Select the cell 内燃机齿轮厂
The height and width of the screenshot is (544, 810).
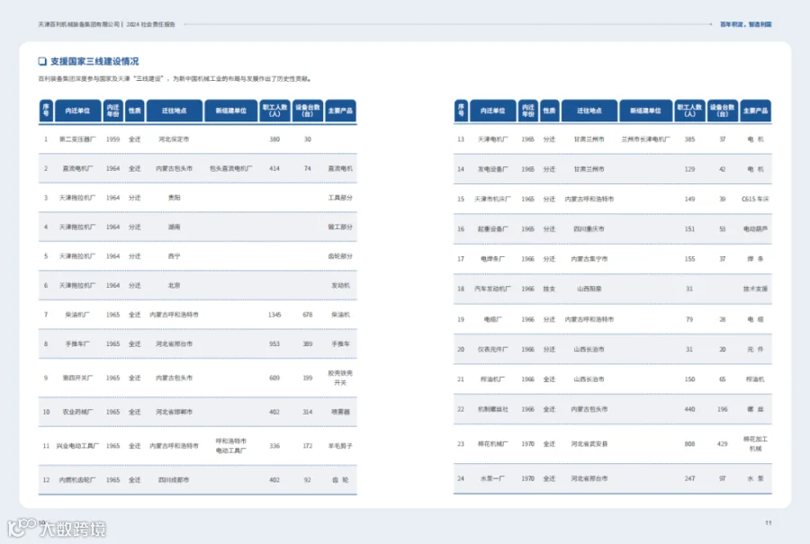[x=77, y=480]
